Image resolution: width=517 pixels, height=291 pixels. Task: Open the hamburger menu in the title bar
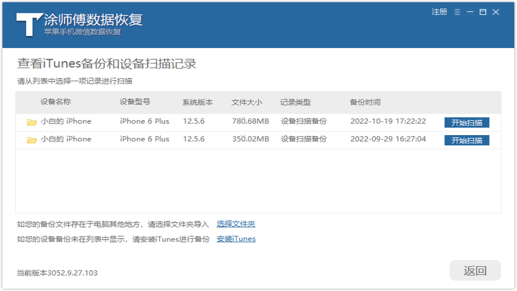coord(457,12)
